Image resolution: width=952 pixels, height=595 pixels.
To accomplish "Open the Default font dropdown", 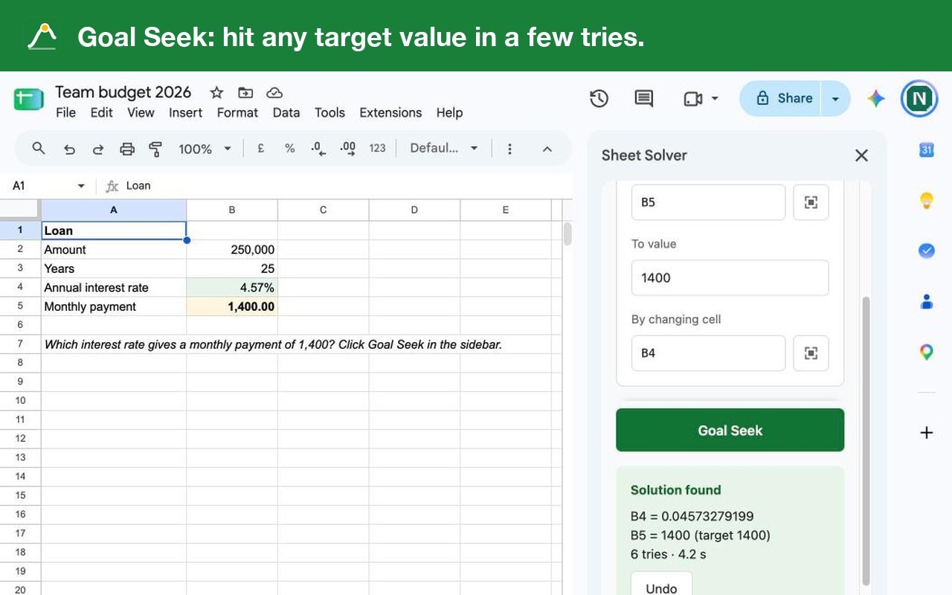I will [x=444, y=148].
